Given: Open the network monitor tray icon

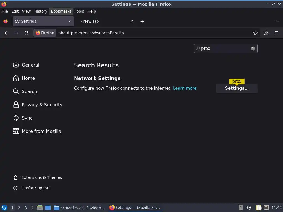Looking at the screenshot, I should 266,208.
